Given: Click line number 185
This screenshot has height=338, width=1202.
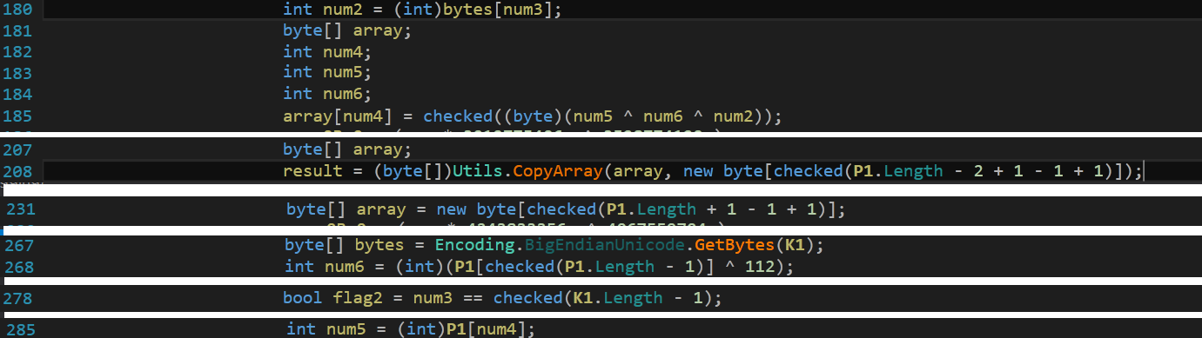Looking at the screenshot, I should pos(18,116).
